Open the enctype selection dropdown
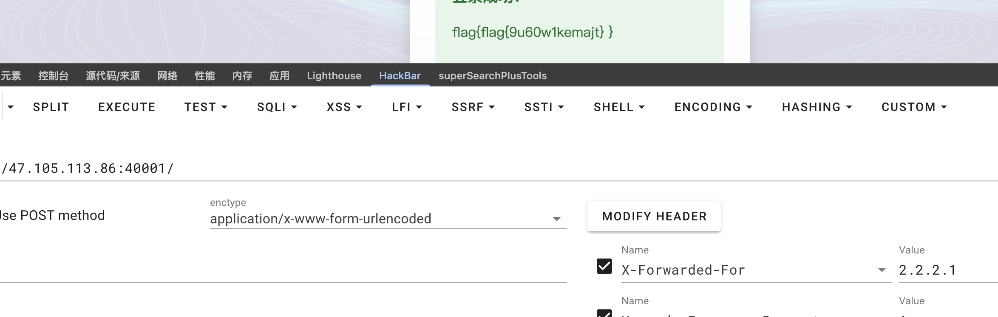The width and height of the screenshot is (998, 317). (x=388, y=219)
